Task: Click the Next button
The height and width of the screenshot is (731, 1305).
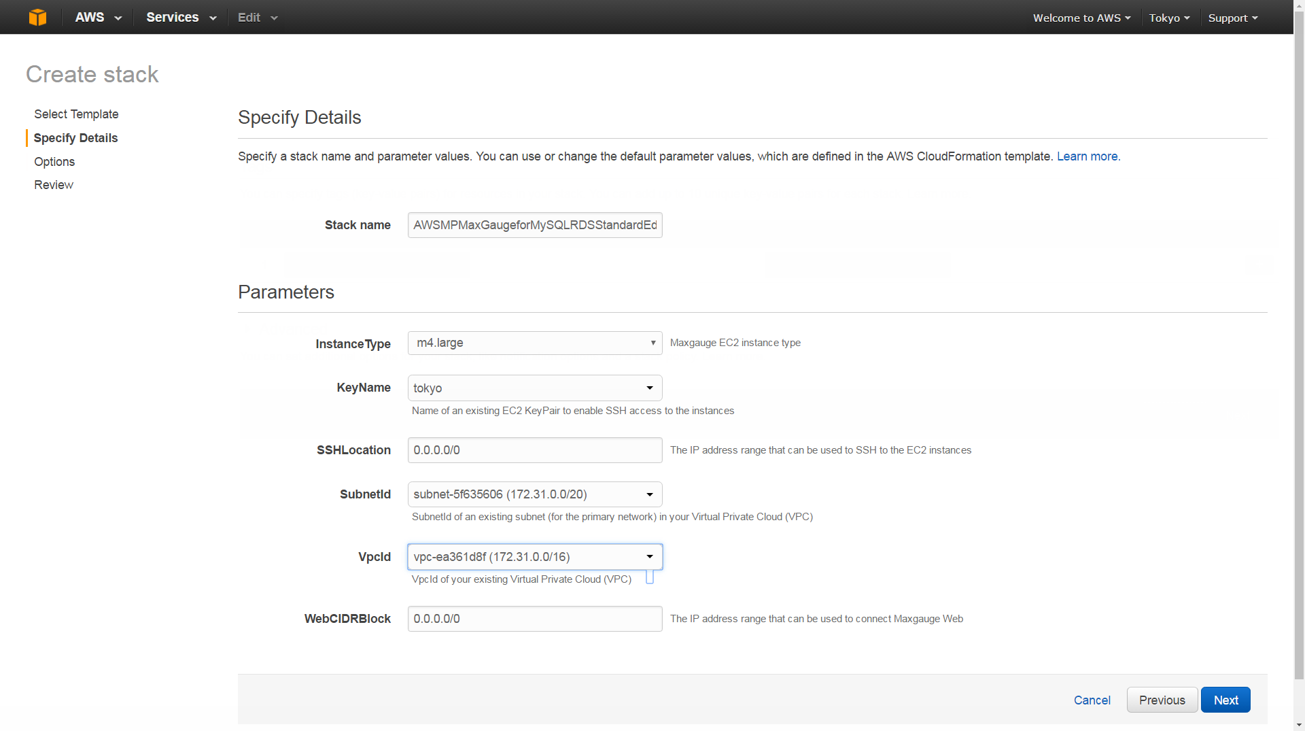Action: (x=1225, y=700)
